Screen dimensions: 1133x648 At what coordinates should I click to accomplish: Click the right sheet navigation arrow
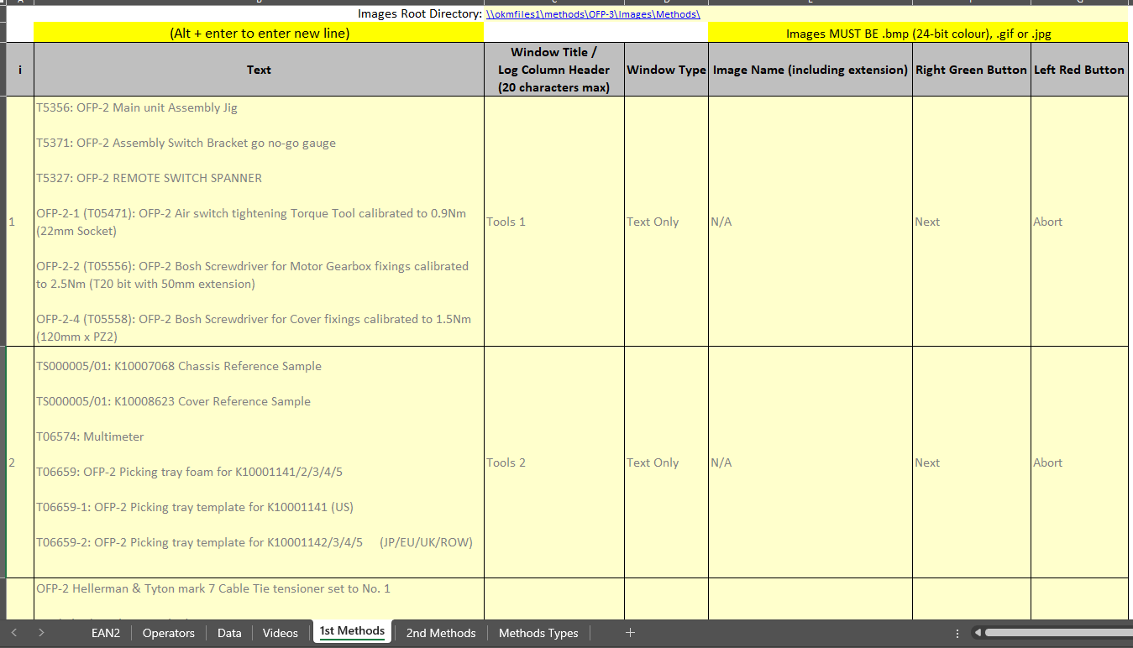click(41, 633)
